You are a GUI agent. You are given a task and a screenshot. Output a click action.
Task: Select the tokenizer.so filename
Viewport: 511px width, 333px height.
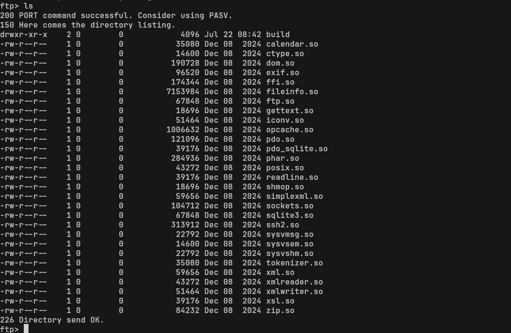(x=294, y=263)
